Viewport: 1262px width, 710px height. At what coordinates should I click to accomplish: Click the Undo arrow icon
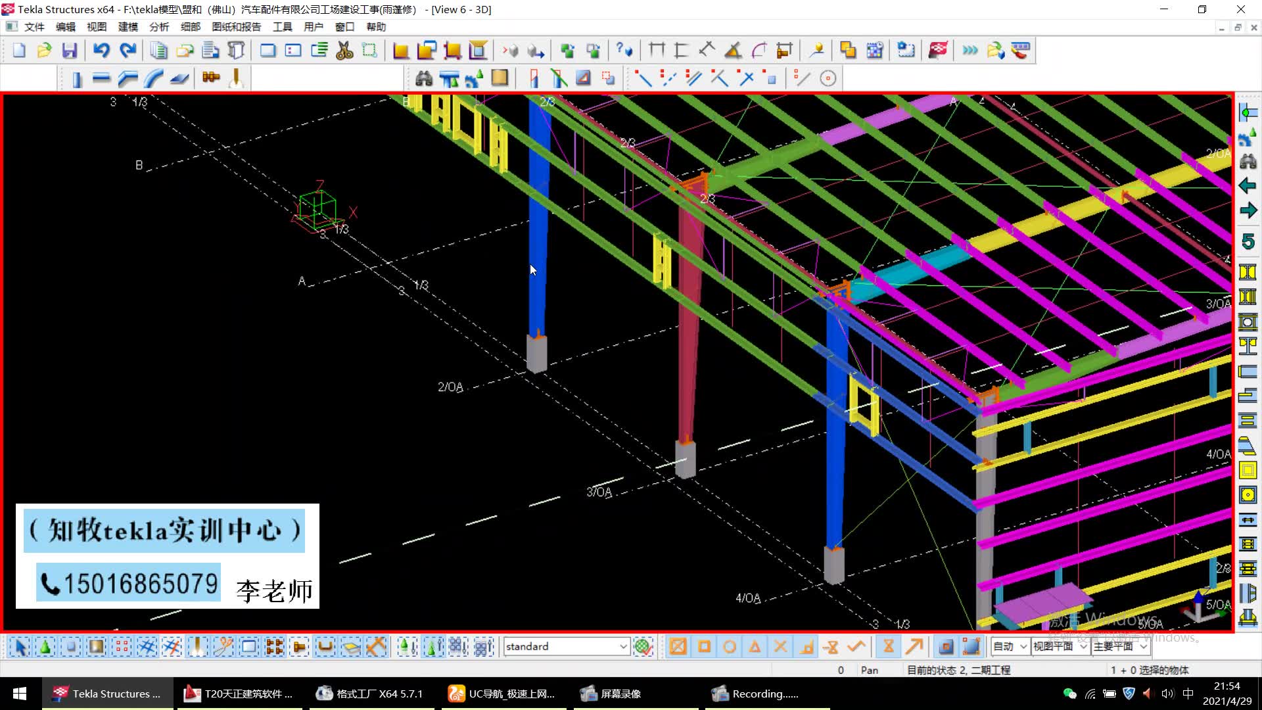(101, 51)
